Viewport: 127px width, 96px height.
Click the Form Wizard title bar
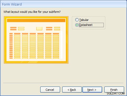tap(63, 4)
